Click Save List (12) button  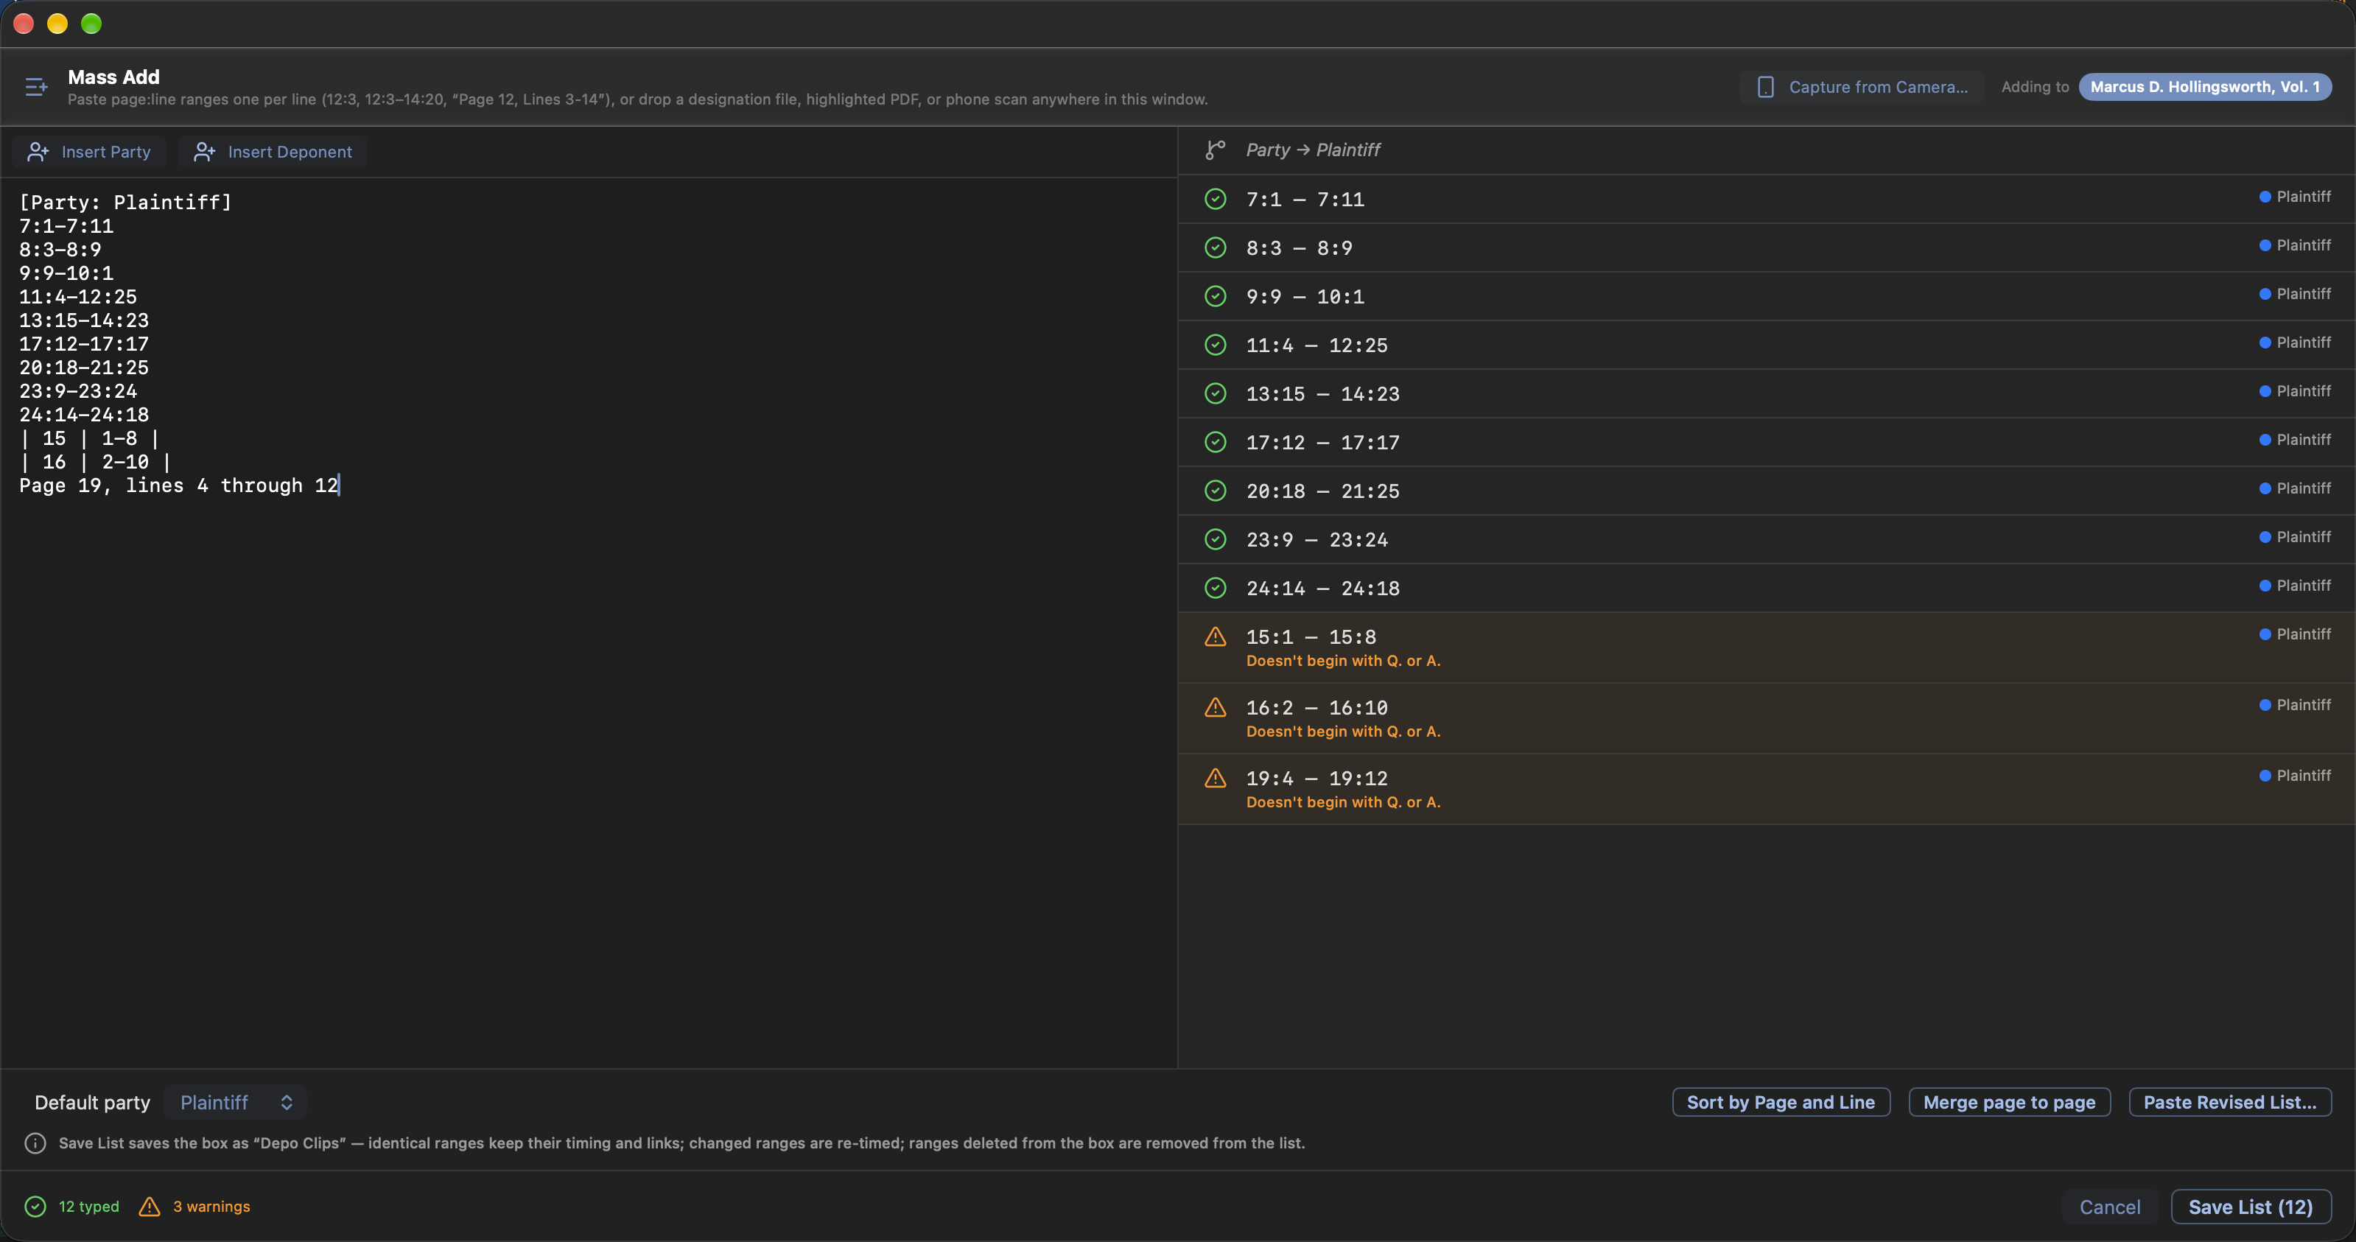tap(2250, 1207)
